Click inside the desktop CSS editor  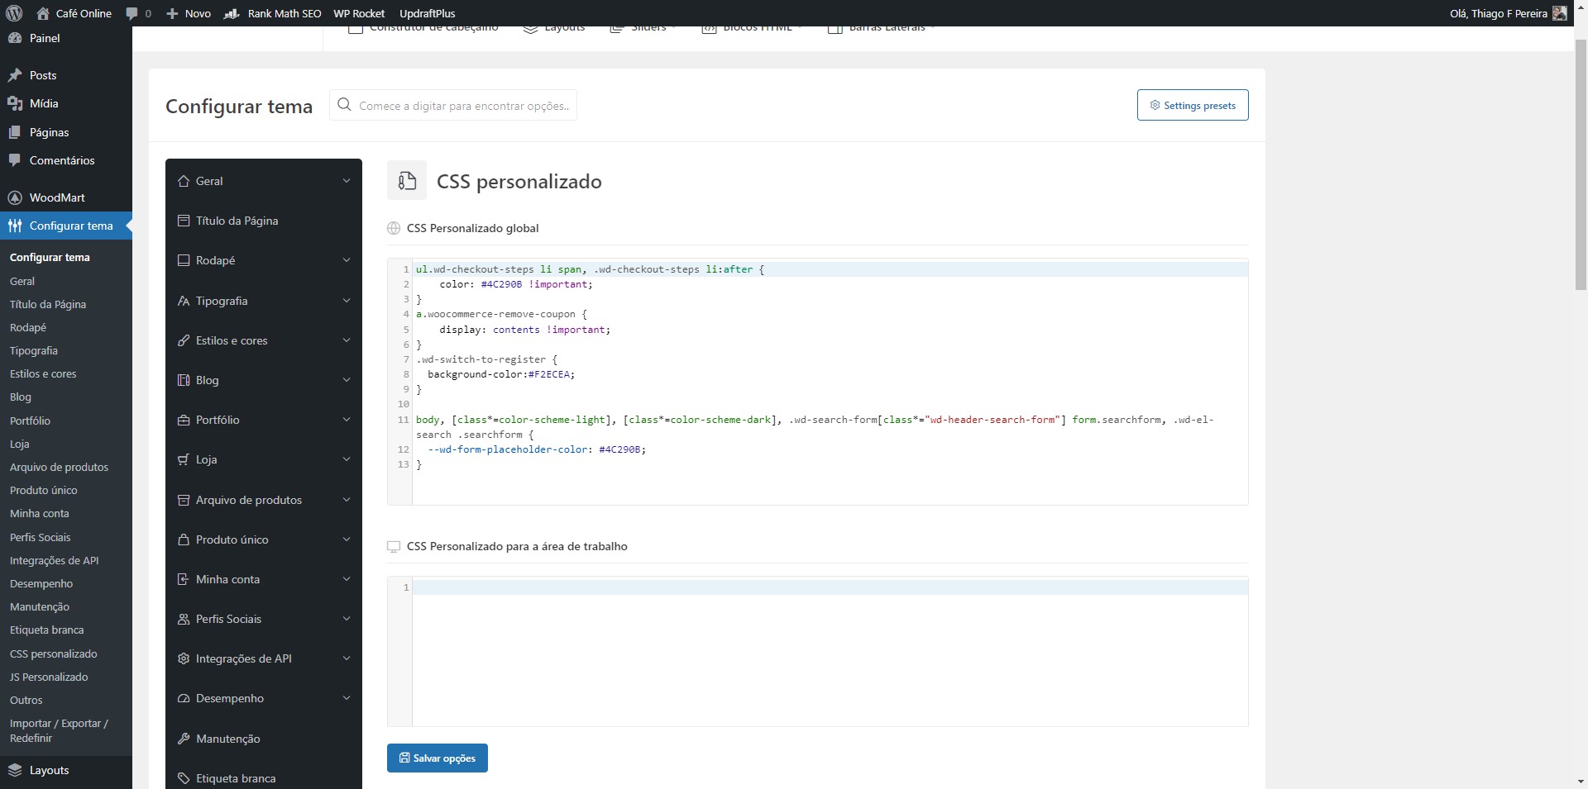click(817, 651)
